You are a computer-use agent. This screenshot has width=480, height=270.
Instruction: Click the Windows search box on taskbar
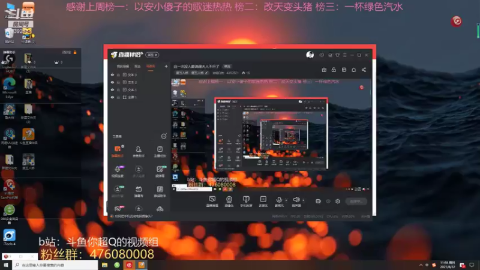(x=55, y=265)
